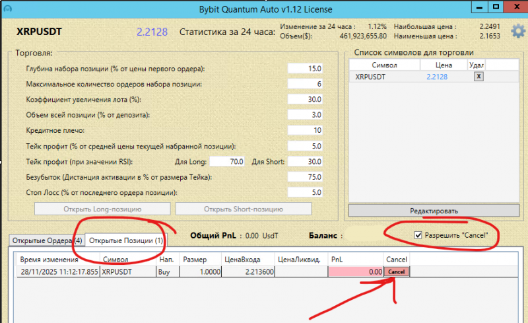The image size is (528, 323).
Task: Cancel the XRPUSDT Buy position
Action: coord(397,271)
